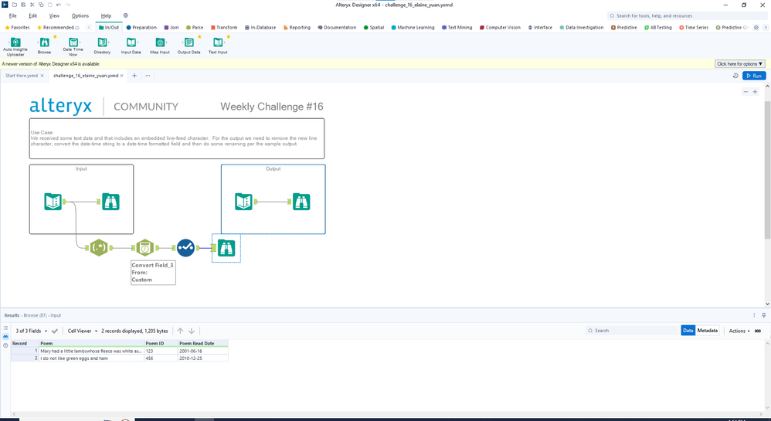Switch to the Start Here.yxmd tab
The image size is (771, 421).
coord(21,76)
